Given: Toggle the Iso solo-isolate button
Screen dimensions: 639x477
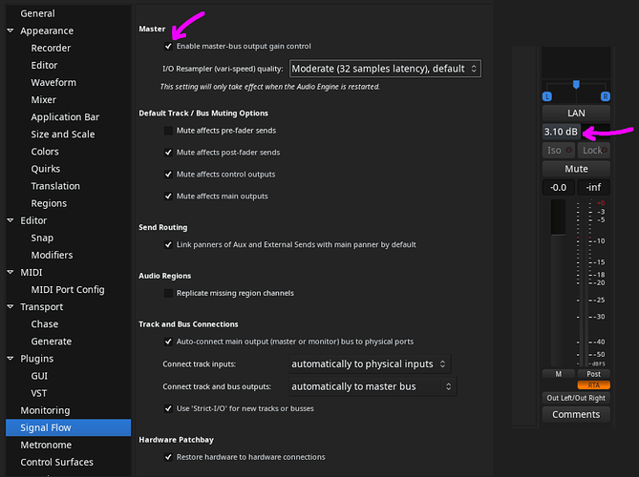Looking at the screenshot, I should coord(559,150).
